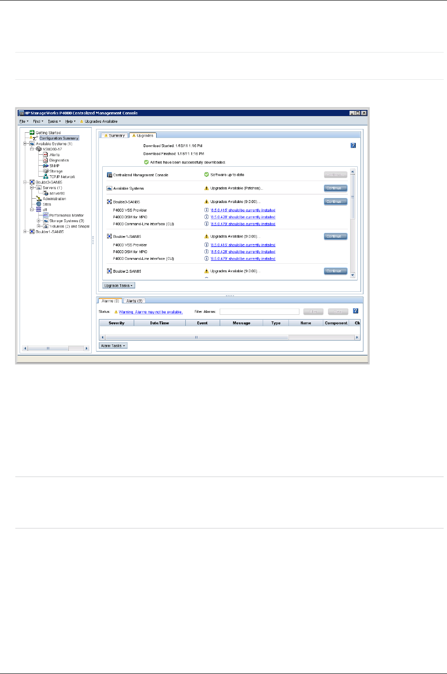Click Filter button in Alarms panel
The image size is (447, 674).
313,311
